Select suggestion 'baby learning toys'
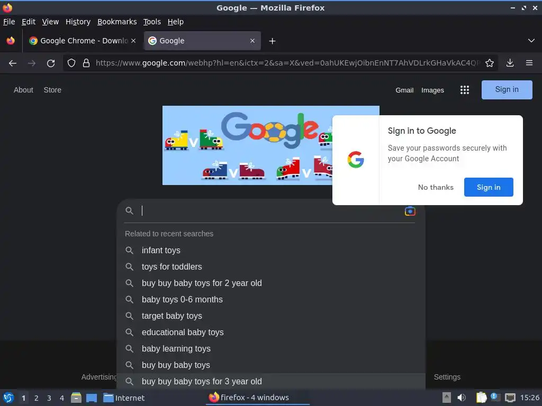The width and height of the screenshot is (542, 406). [271, 349]
